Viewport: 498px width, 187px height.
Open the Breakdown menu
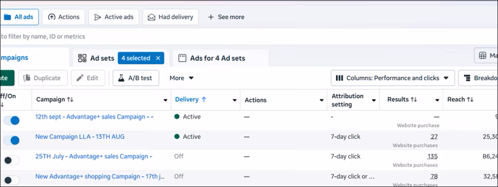478,78
